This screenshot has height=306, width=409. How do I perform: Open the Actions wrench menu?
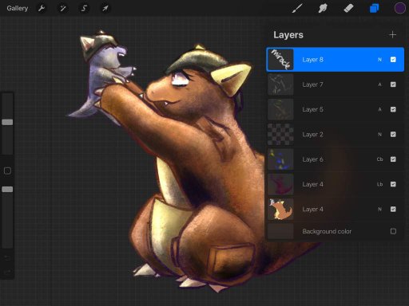pos(42,8)
